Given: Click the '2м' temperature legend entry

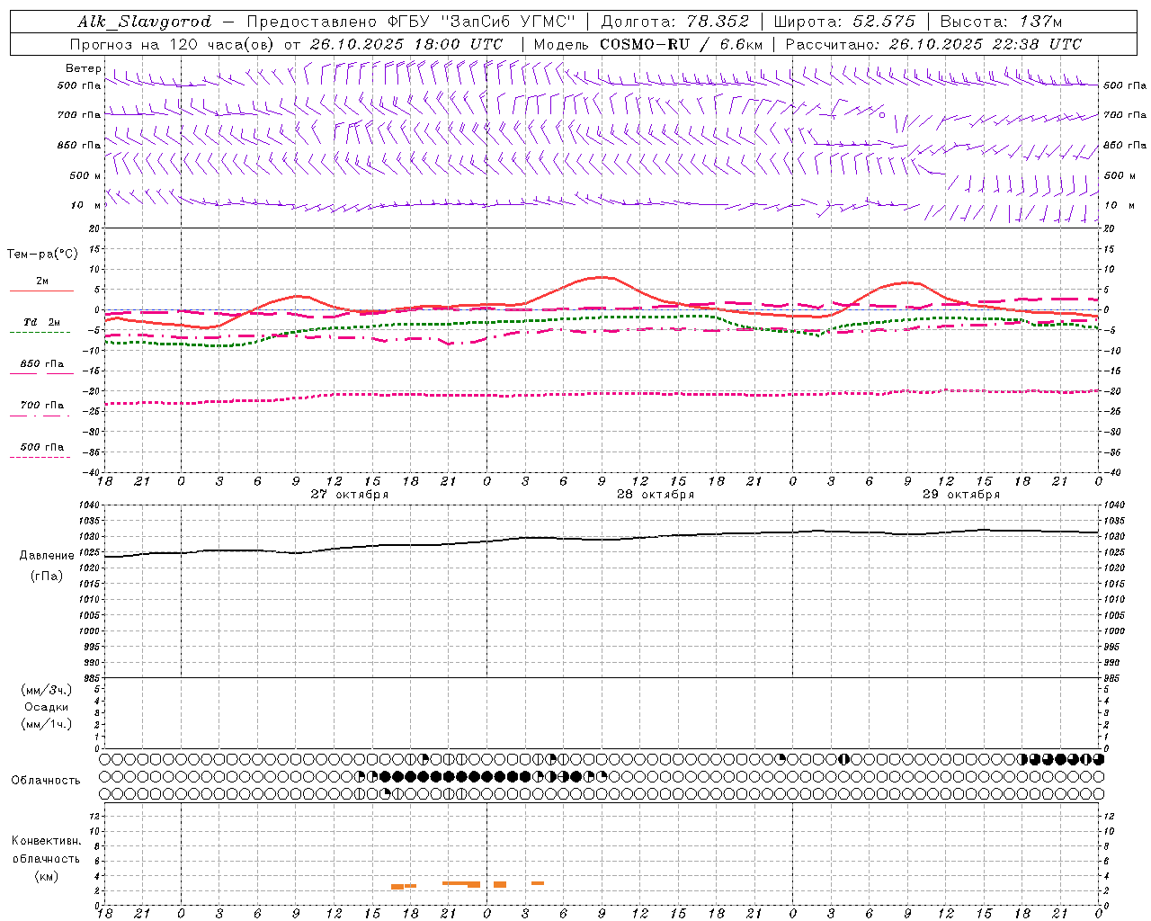Looking at the screenshot, I should pos(42,282).
